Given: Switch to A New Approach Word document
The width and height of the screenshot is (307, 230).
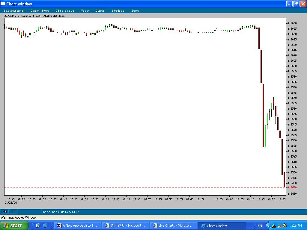Looking at the screenshot, I should click(x=78, y=226).
